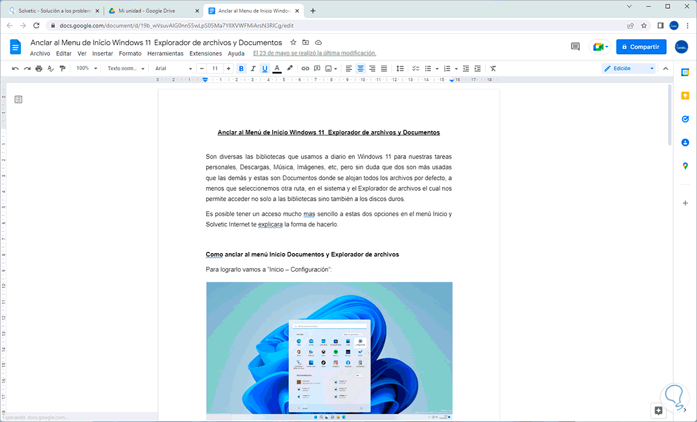Screen dimensions: 697x422
Task: View the cloud document status icon
Action: 318,42
